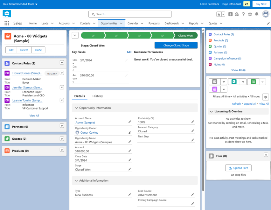Open the Forecasts navigation tab

pyautogui.click(x=154, y=24)
